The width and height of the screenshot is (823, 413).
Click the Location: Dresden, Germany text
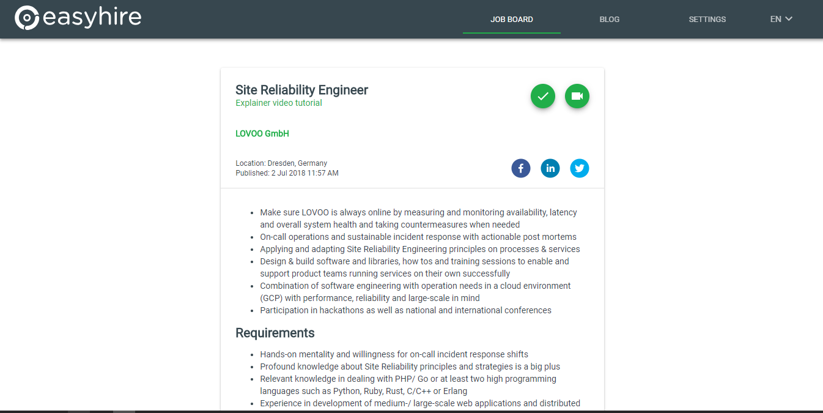pyautogui.click(x=281, y=163)
